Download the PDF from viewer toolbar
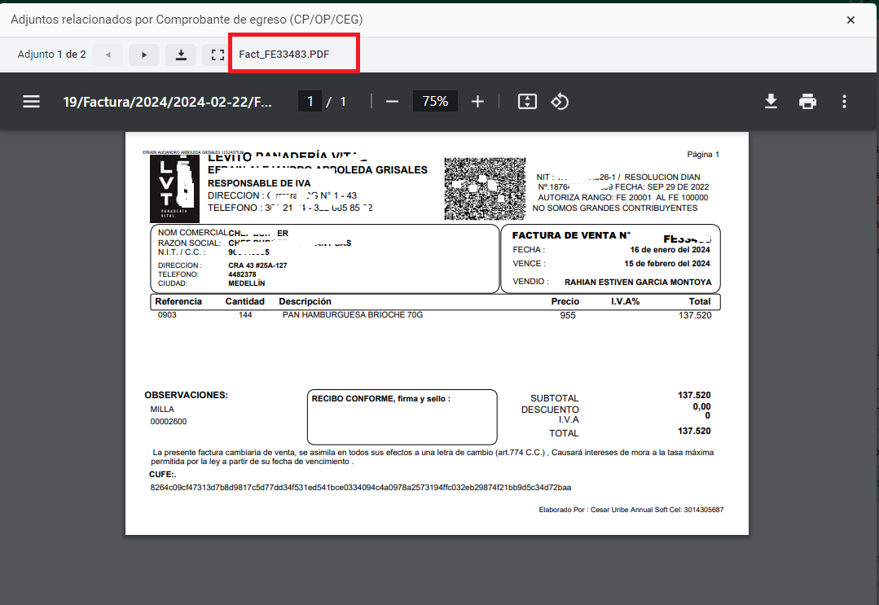 coord(770,102)
